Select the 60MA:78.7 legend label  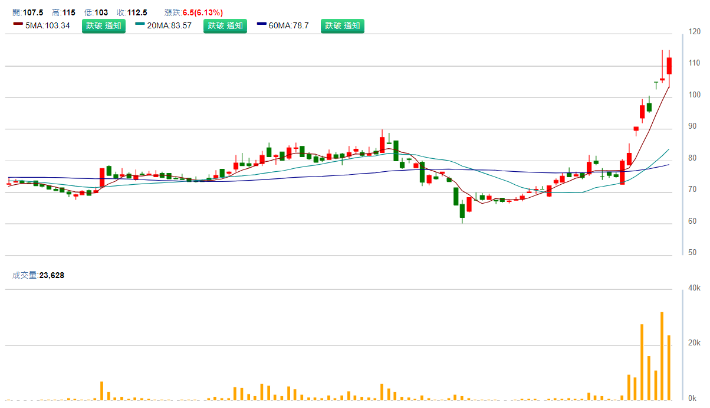289,25
